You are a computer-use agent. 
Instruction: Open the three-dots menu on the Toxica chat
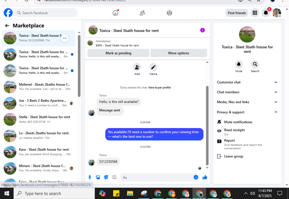click(x=65, y=38)
